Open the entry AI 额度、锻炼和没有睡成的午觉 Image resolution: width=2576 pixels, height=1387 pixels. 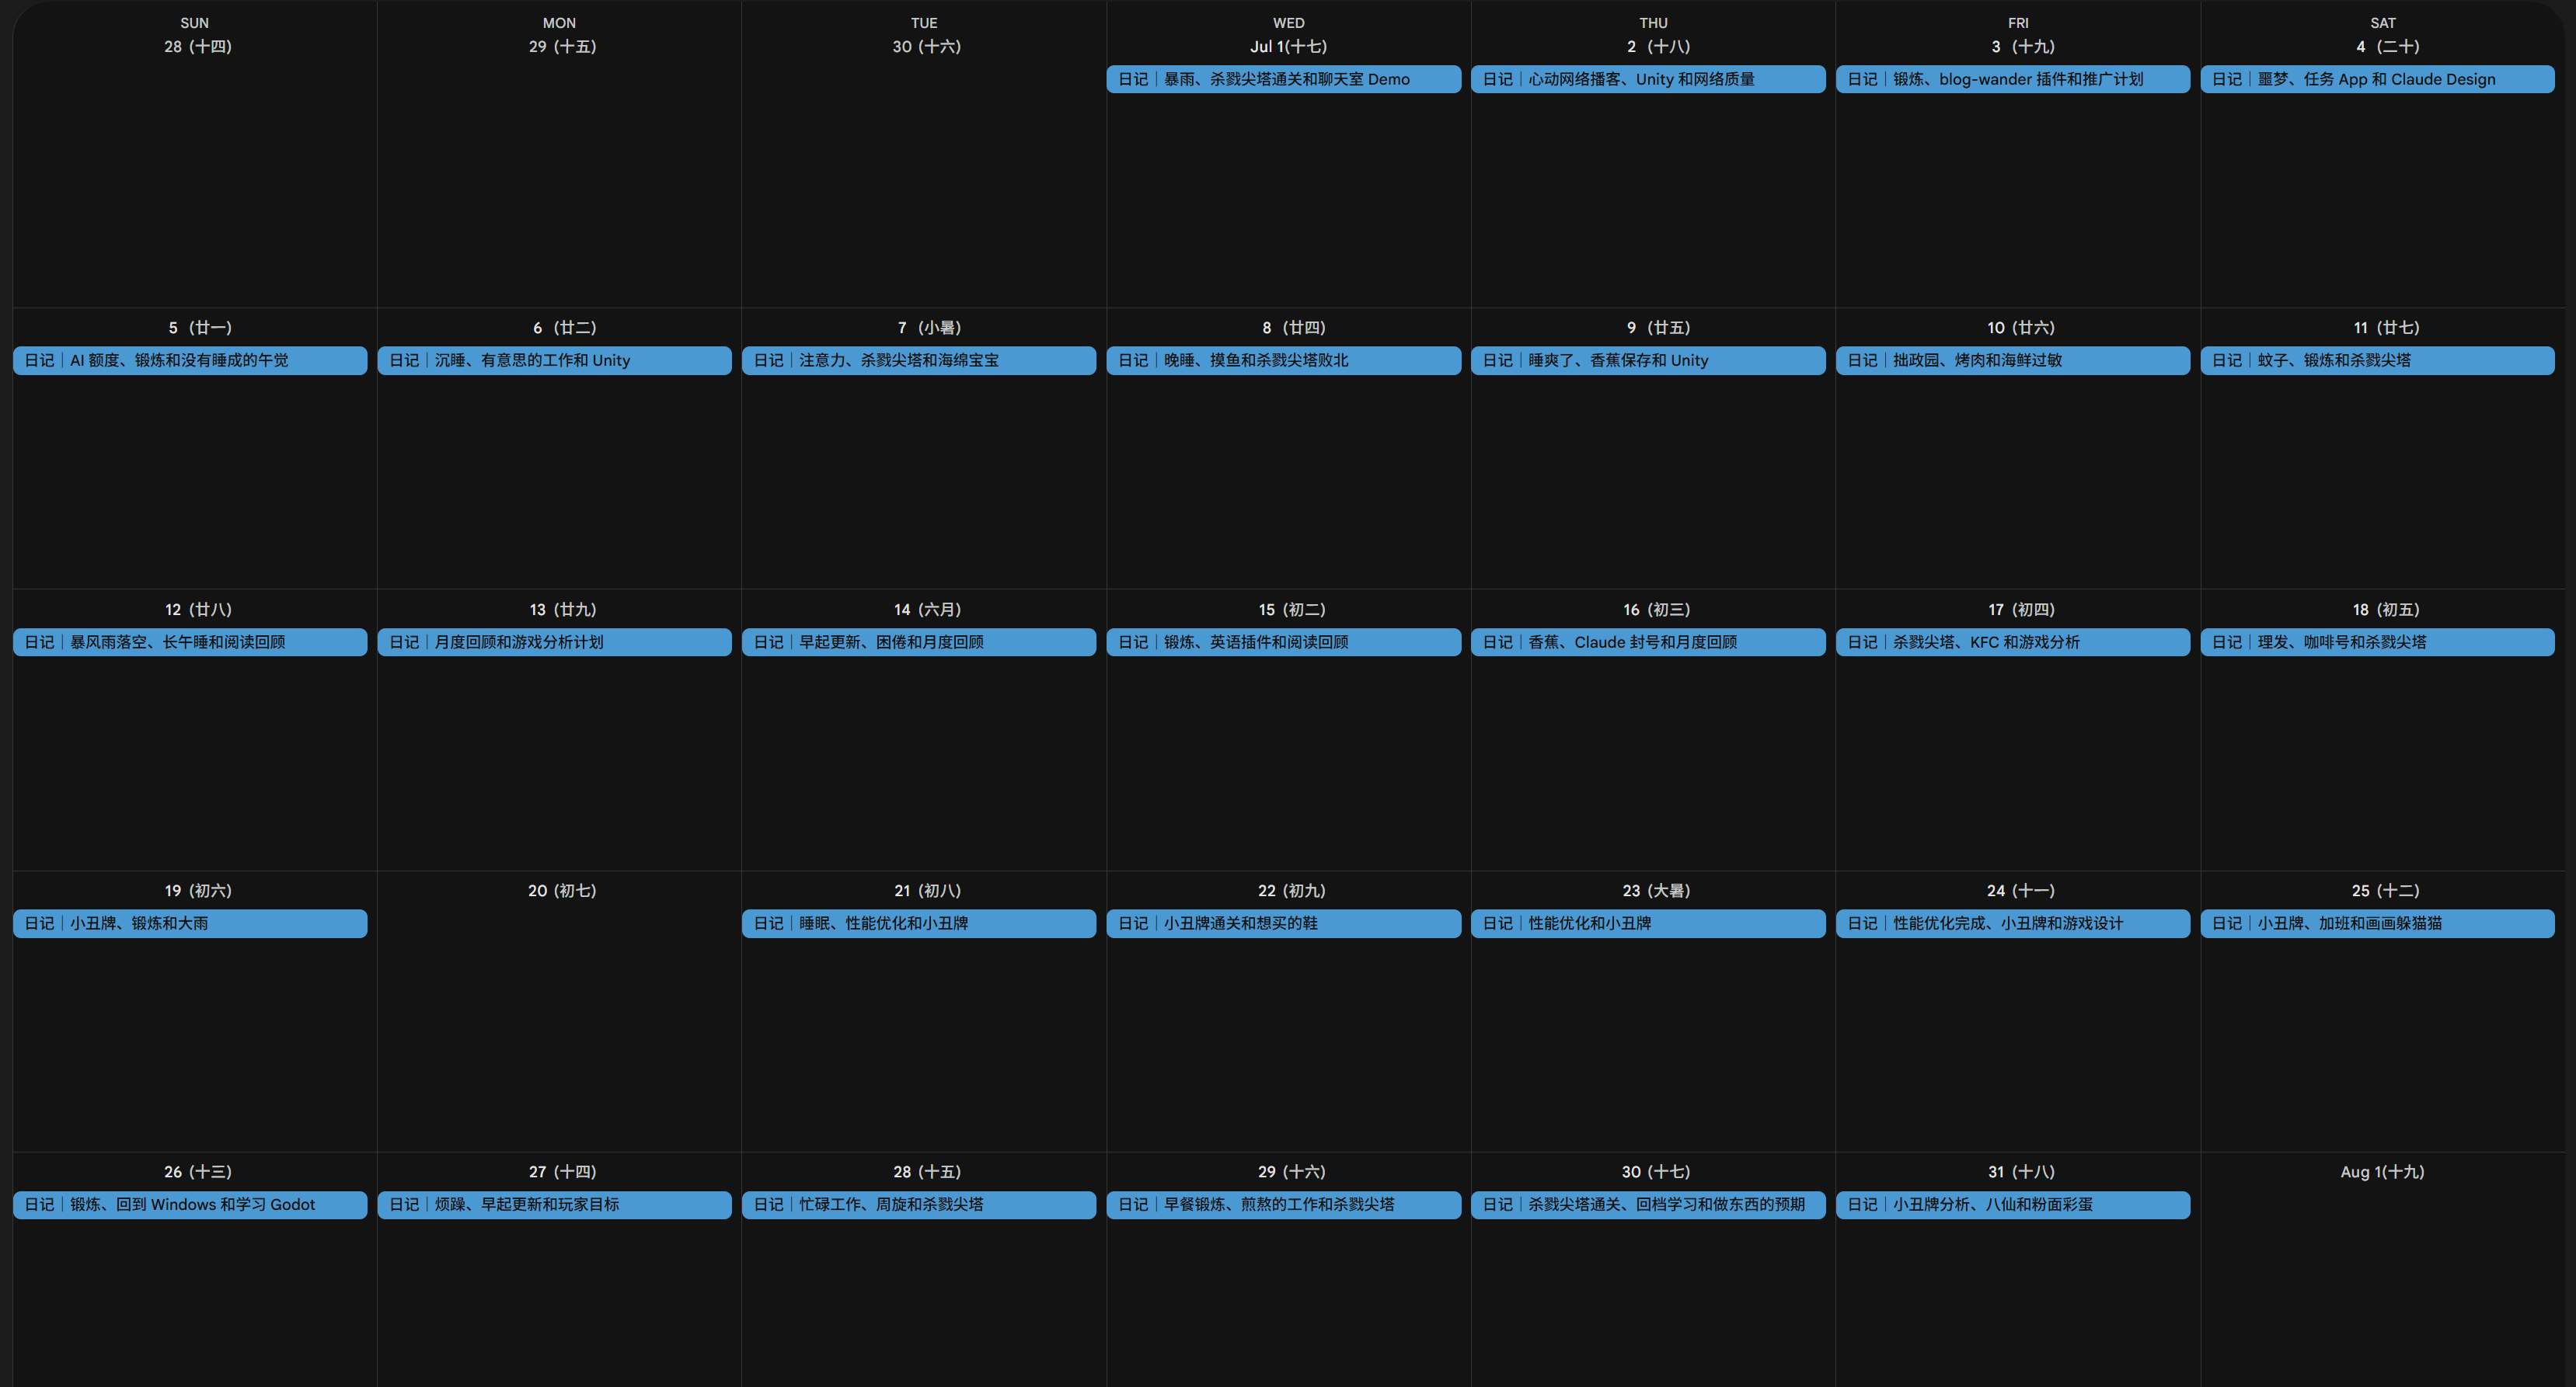190,361
